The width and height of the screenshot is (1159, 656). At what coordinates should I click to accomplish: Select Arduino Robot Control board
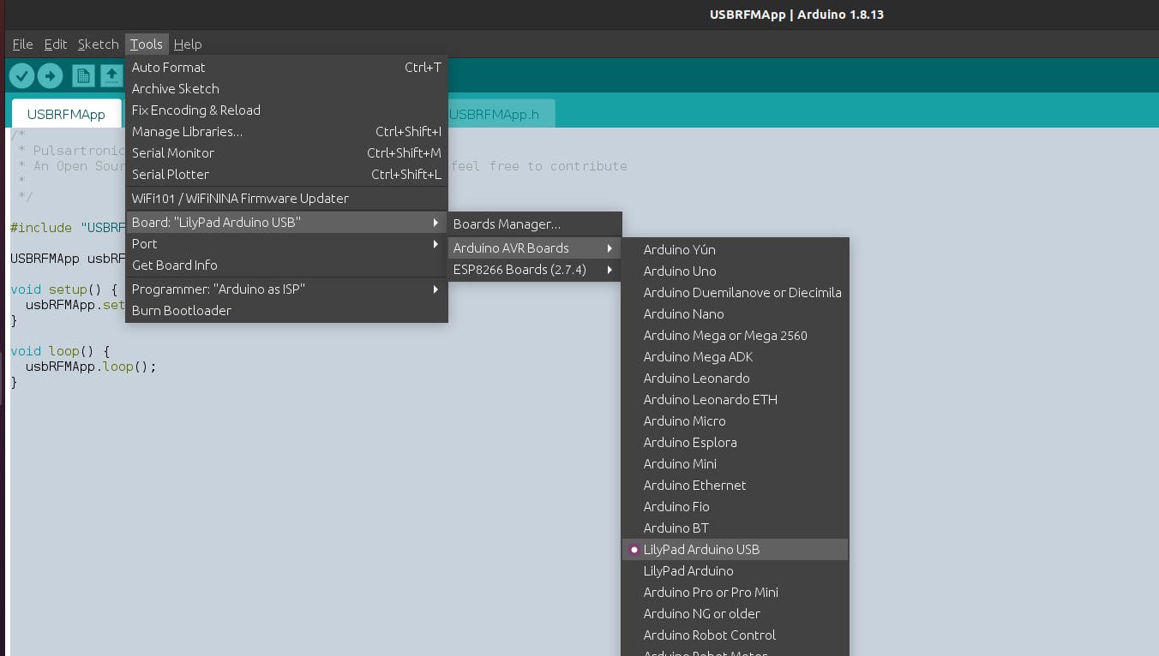click(736, 635)
